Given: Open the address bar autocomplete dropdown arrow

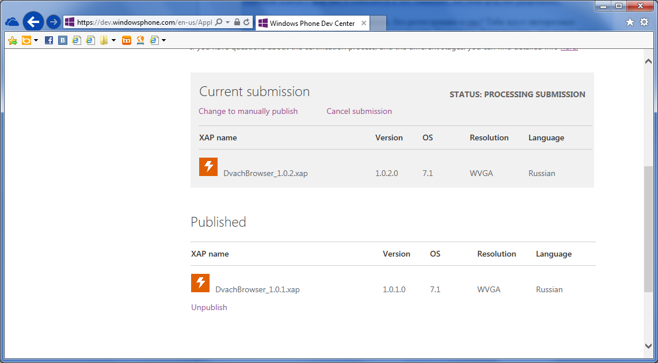Looking at the screenshot, I should point(227,22).
